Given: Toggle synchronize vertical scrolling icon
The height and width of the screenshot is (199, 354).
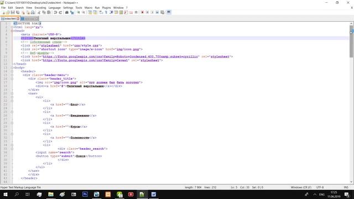Looking at the screenshot, I should (90, 12).
